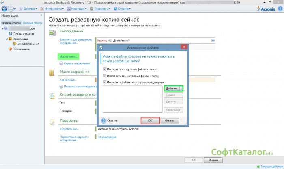Click inside the exclusion criteria list box
The width and height of the screenshot is (284, 169).
point(132,99)
